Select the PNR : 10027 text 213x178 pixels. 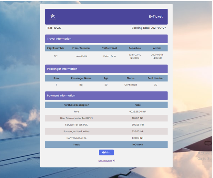tap(54, 28)
